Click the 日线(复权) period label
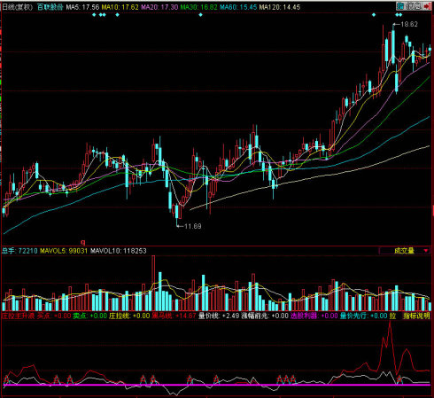Screen dimensions: 434x398 [18, 7]
